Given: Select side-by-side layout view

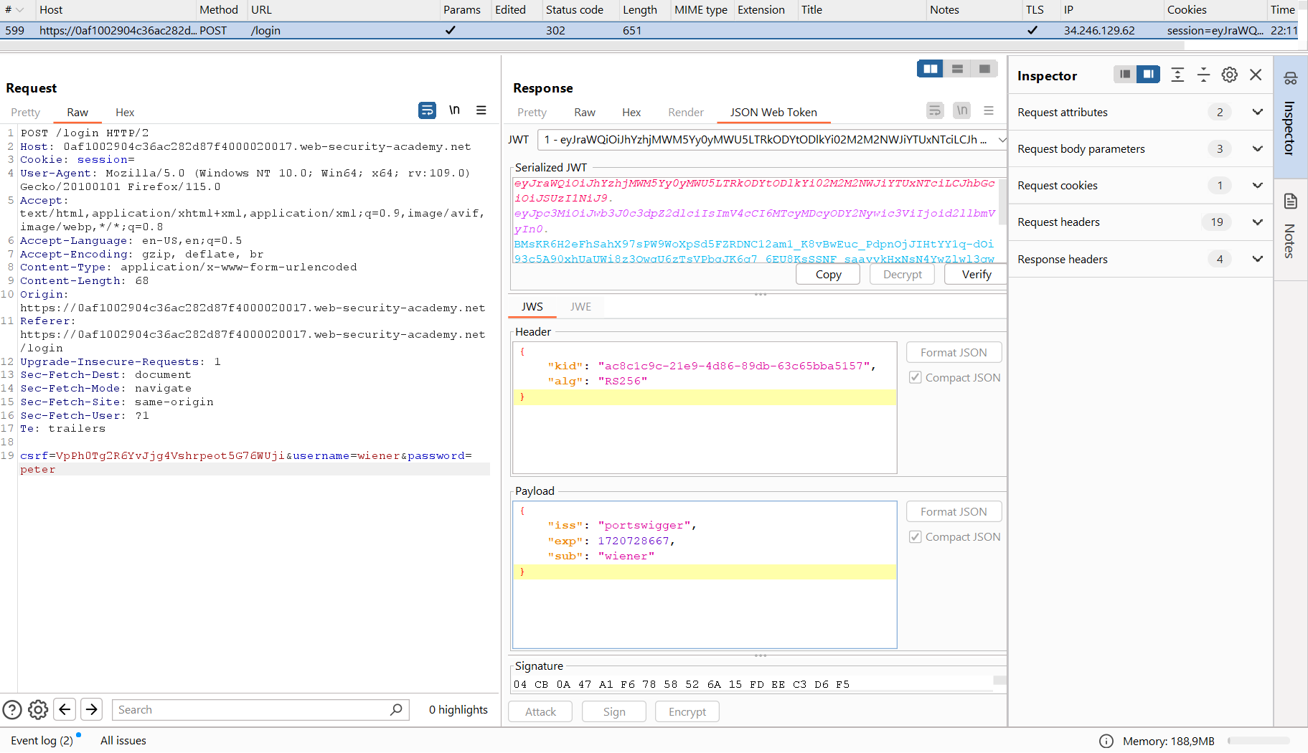Looking at the screenshot, I should pyautogui.click(x=931, y=69).
